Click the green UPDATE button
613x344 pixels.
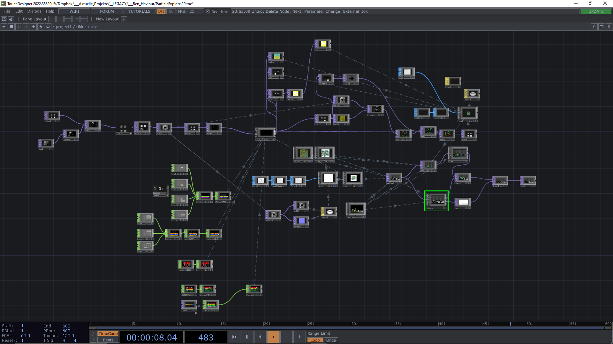596,11
